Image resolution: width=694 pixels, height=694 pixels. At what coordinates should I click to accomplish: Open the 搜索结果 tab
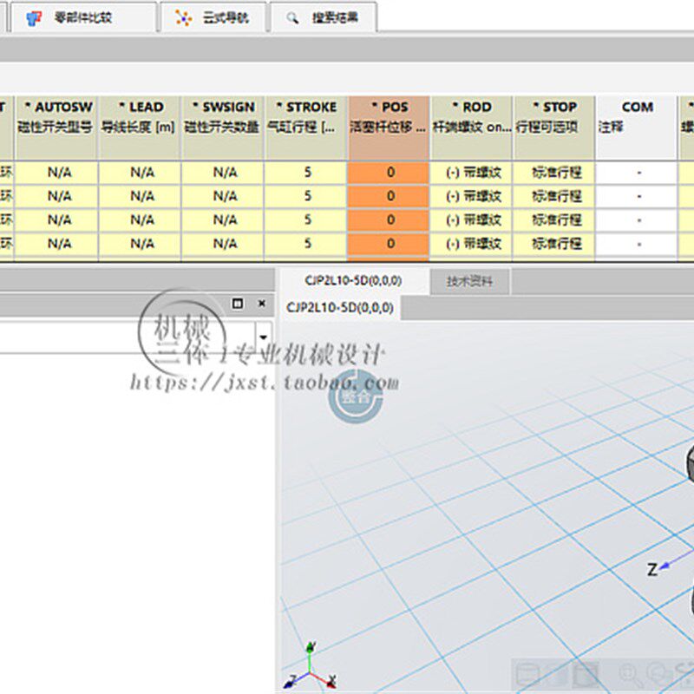click(x=324, y=17)
